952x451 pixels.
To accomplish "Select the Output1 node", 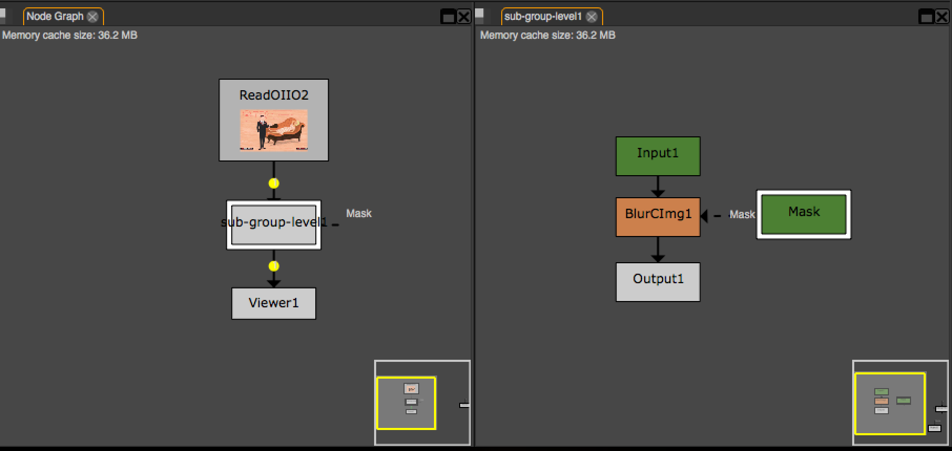I will 658,282.
